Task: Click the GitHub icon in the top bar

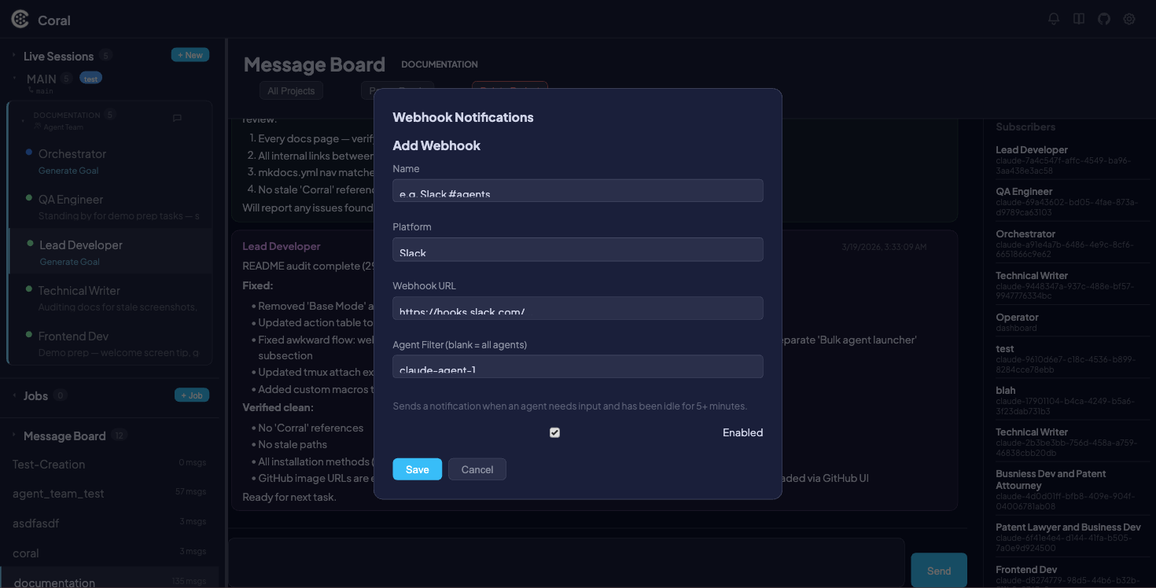Action: (1103, 18)
